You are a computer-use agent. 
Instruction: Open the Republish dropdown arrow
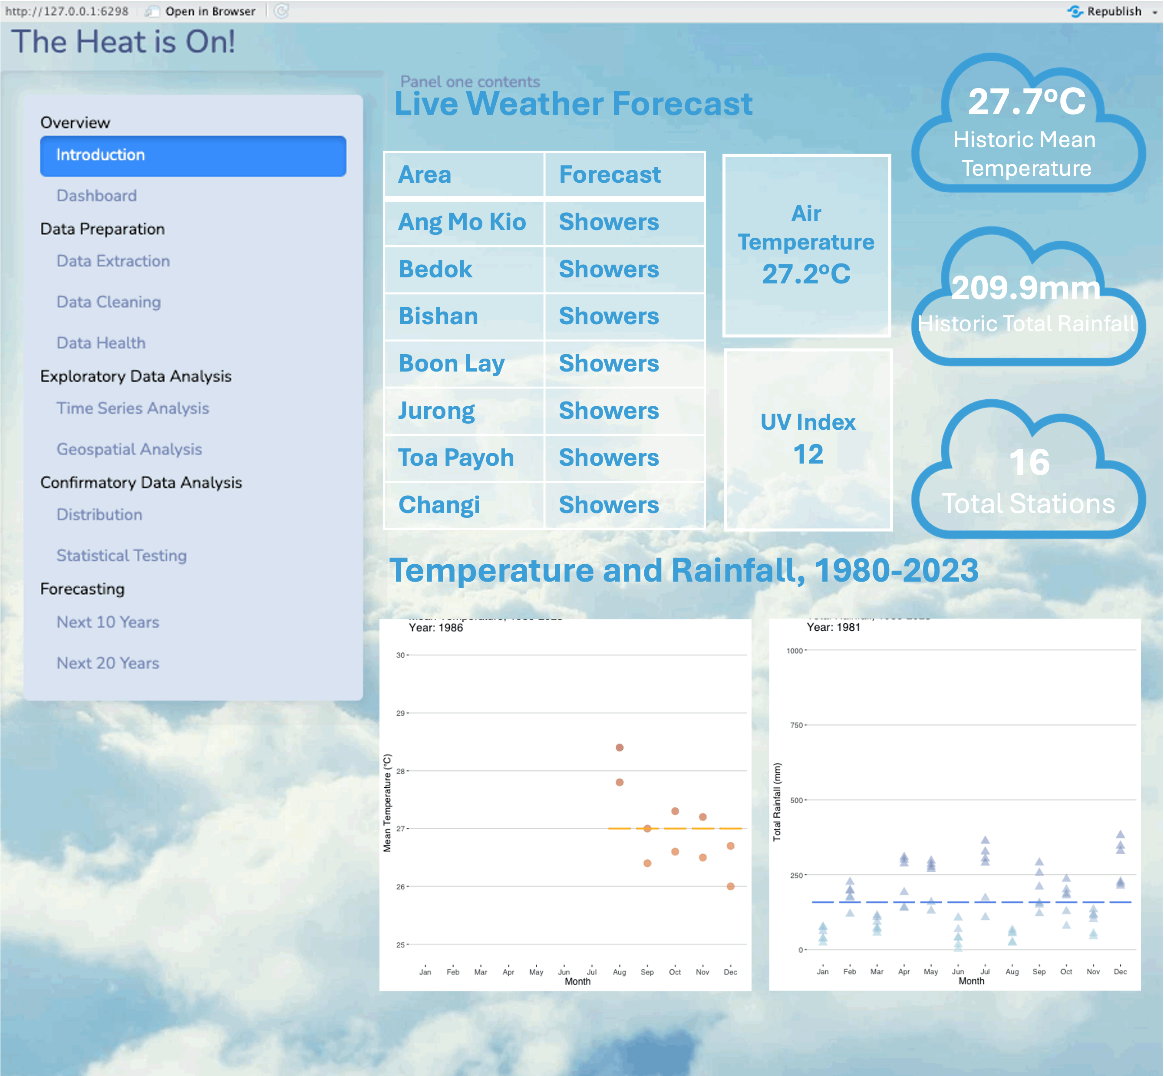[x=1154, y=12]
